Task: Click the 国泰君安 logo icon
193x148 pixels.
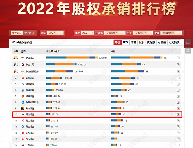Action: coord(23,84)
